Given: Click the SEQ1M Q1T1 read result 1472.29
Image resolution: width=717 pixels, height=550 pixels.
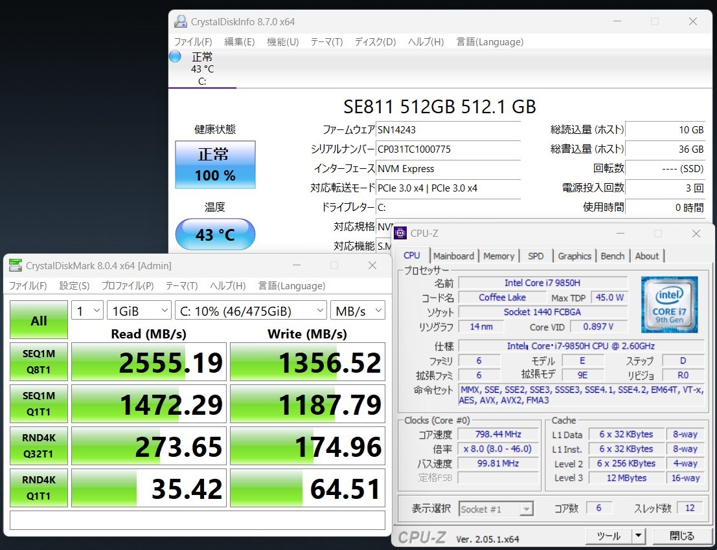Looking at the screenshot, I should point(149,404).
